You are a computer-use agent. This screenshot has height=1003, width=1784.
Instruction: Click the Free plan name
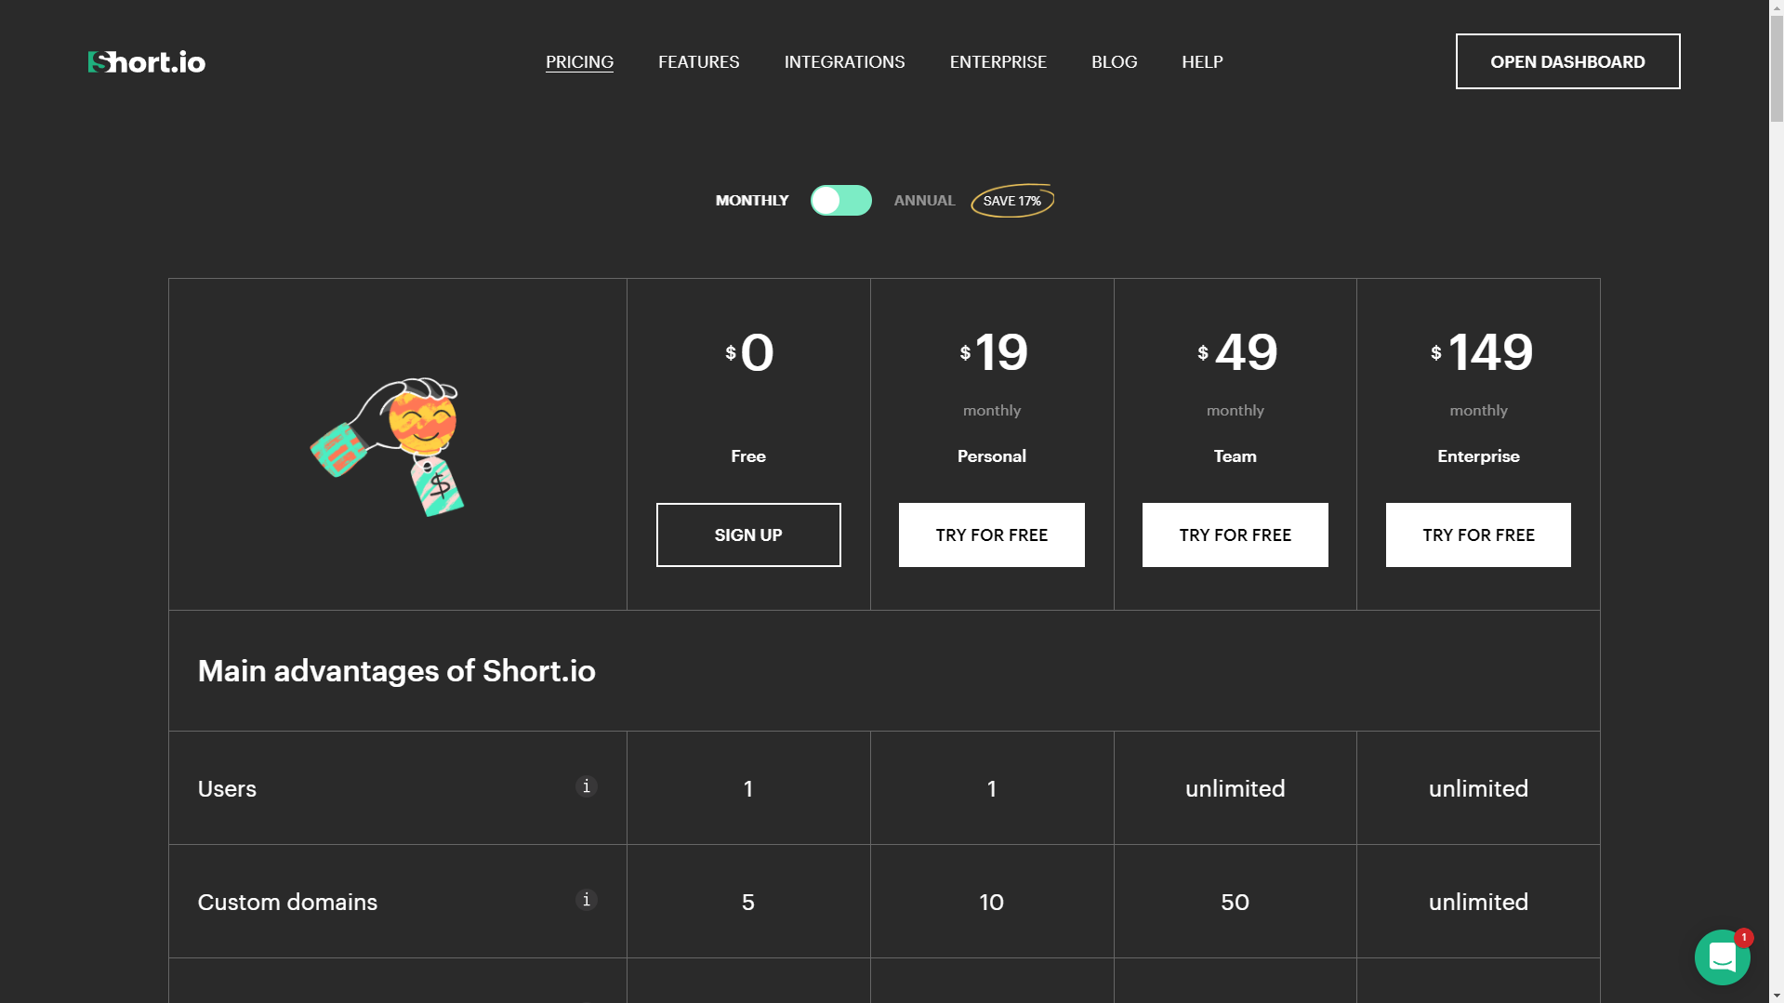click(x=748, y=456)
